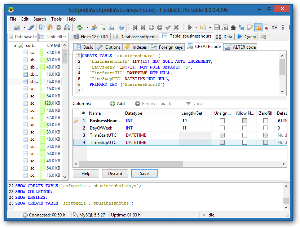Open dropdown arrow beside Refresh icon
The image size is (300, 228).
click(87, 27)
